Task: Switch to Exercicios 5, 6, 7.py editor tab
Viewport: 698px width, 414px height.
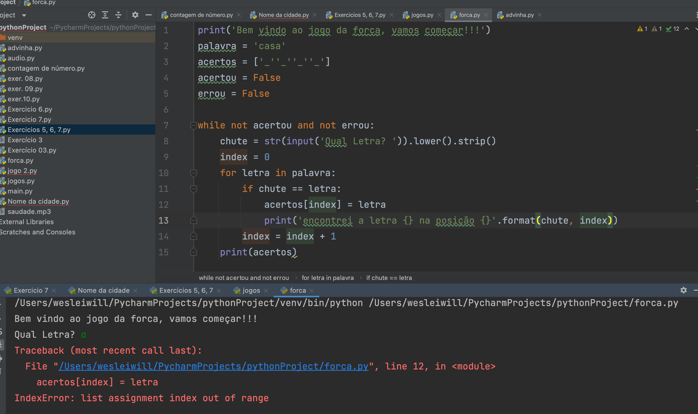Action: pos(360,15)
